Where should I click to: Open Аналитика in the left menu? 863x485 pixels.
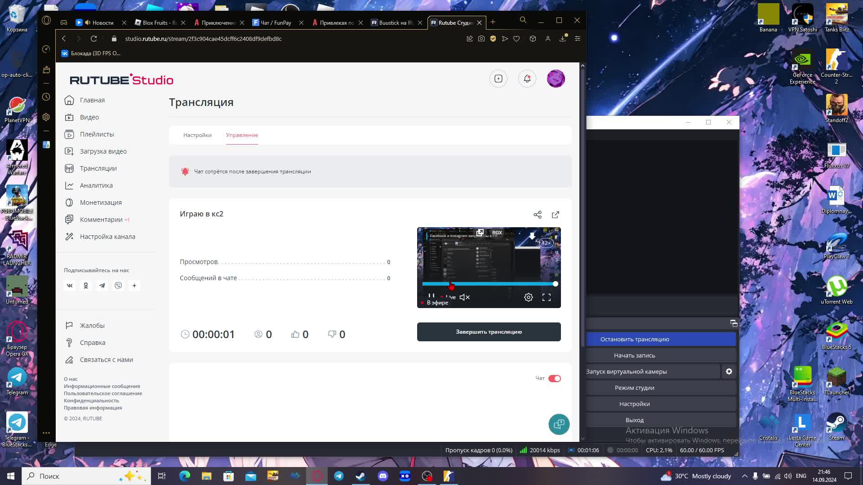click(96, 185)
